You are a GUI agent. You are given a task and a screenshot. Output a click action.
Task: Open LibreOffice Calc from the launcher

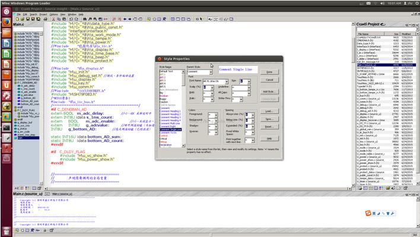[7, 53]
